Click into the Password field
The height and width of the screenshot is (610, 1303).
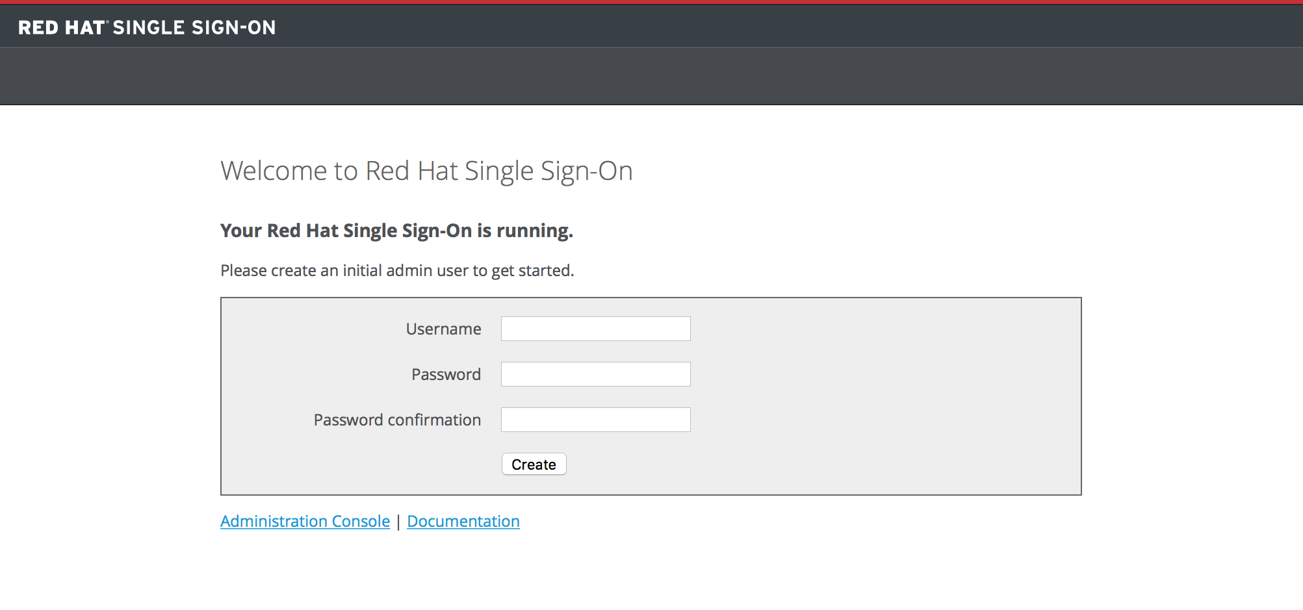[x=595, y=374]
